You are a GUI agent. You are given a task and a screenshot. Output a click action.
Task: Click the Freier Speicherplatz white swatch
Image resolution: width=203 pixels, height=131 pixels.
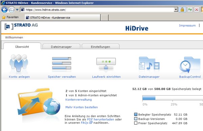(136, 123)
